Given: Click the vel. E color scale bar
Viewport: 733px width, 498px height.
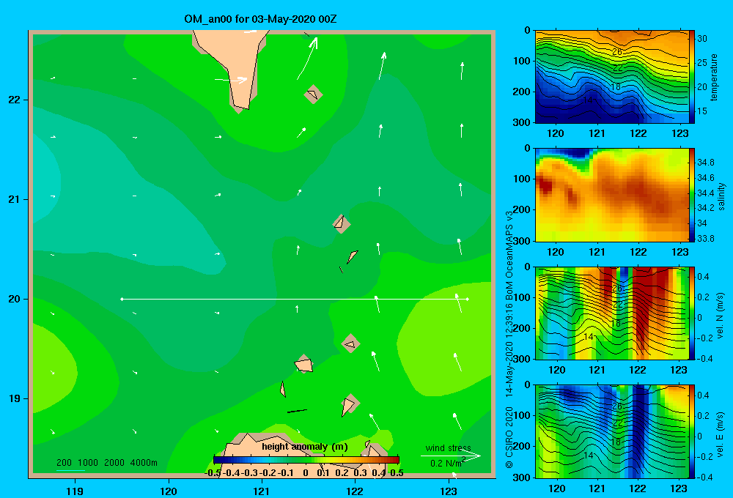Looking at the screenshot, I should coord(692,431).
